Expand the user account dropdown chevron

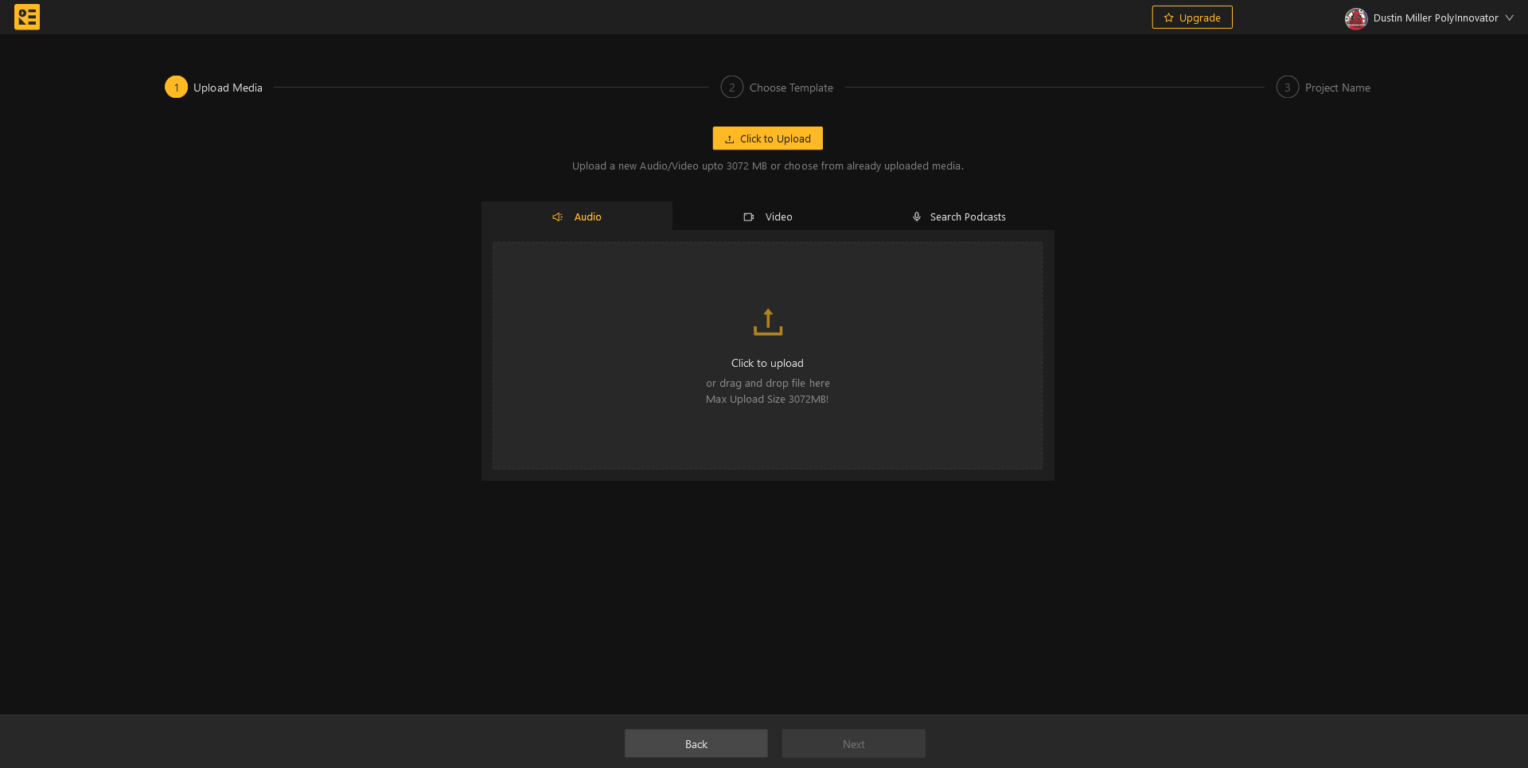click(x=1509, y=18)
